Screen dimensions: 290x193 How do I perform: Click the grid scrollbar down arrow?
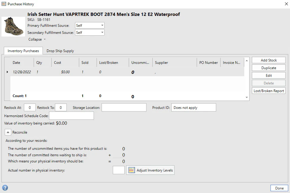(x=246, y=97)
